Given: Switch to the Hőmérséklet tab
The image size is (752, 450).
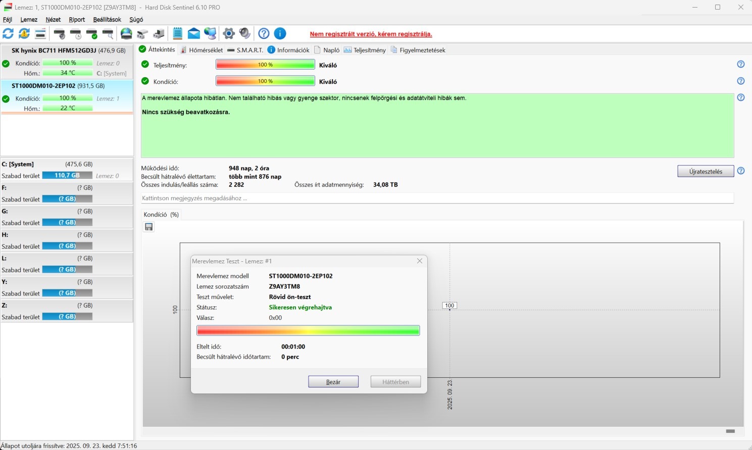Looking at the screenshot, I should click(x=202, y=50).
